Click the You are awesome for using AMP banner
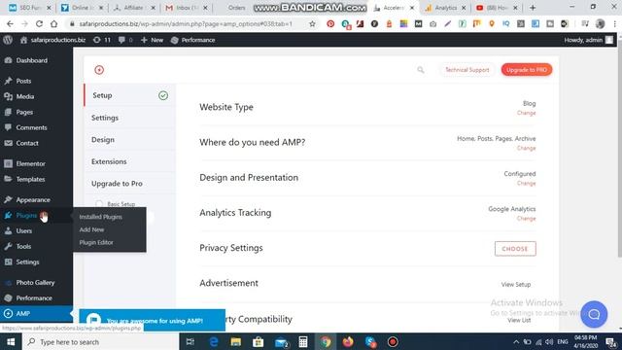This screenshot has height=350, width=622. tap(153, 320)
